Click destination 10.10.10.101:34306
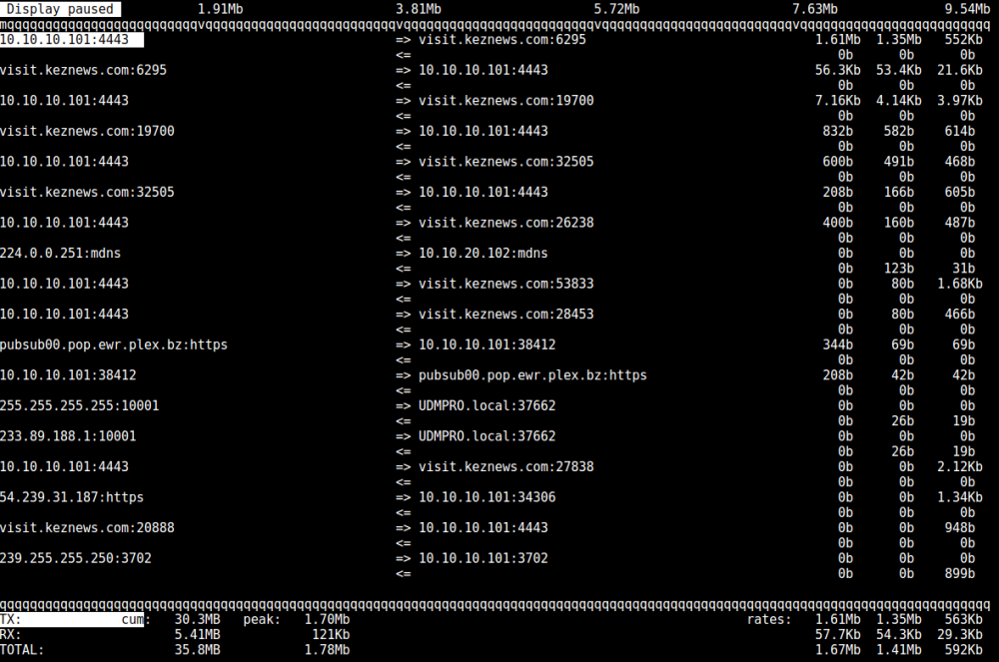The height and width of the screenshot is (662, 999). tap(487, 498)
